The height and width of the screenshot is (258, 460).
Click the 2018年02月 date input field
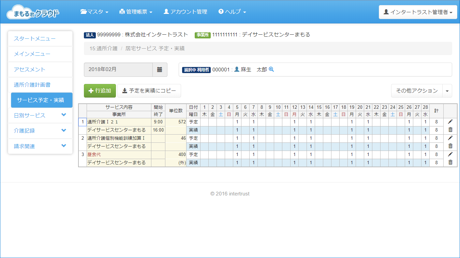click(118, 69)
